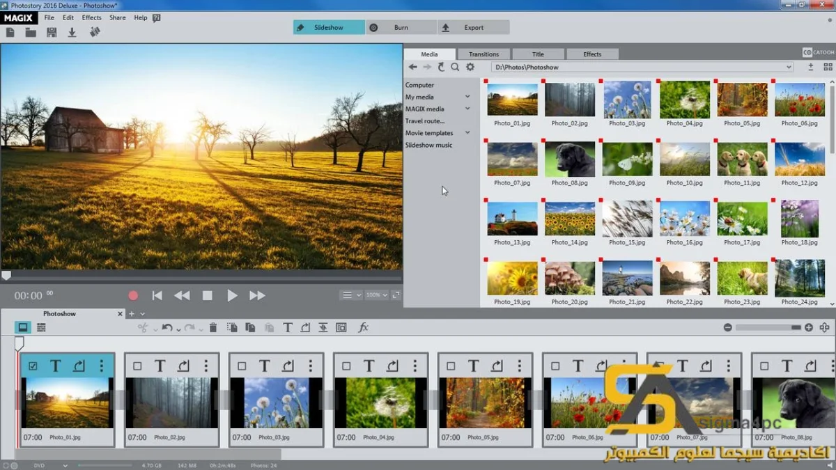Click the record button under the preview

[133, 295]
